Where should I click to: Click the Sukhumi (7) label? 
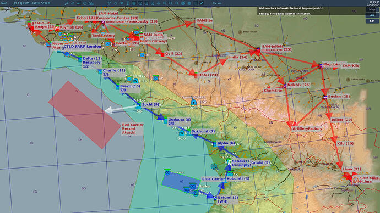pos(203,131)
